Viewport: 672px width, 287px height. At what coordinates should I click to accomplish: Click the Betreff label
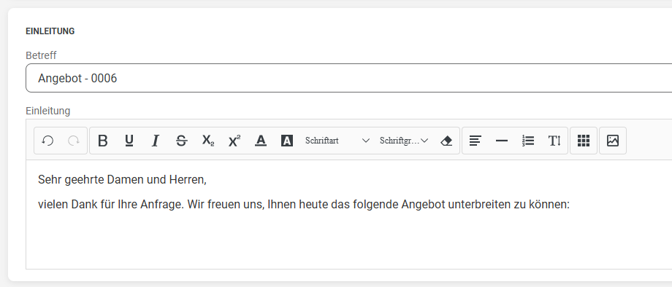tap(41, 55)
